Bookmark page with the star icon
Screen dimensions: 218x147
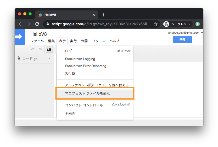156,24
